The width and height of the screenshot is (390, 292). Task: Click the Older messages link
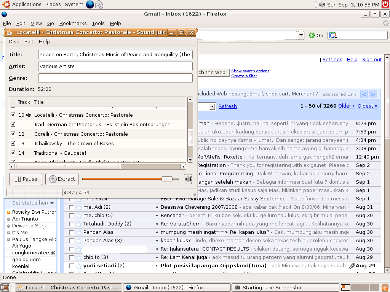pyautogui.click(x=346, y=106)
